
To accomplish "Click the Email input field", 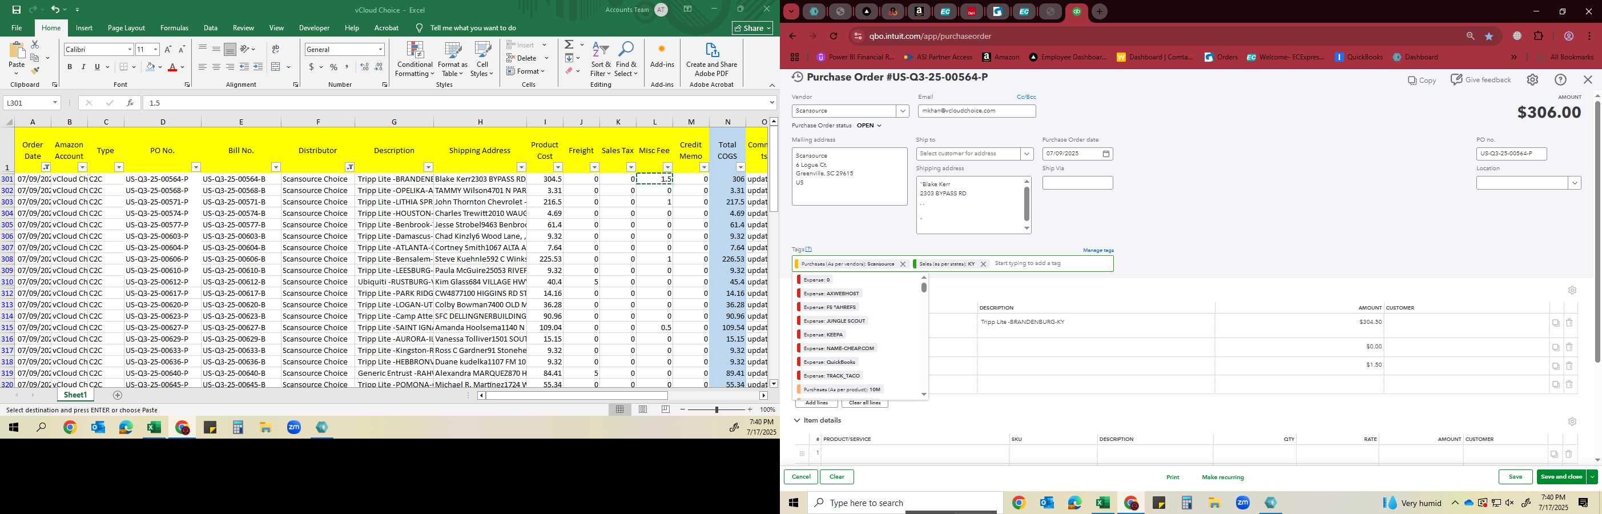I will click(x=976, y=111).
